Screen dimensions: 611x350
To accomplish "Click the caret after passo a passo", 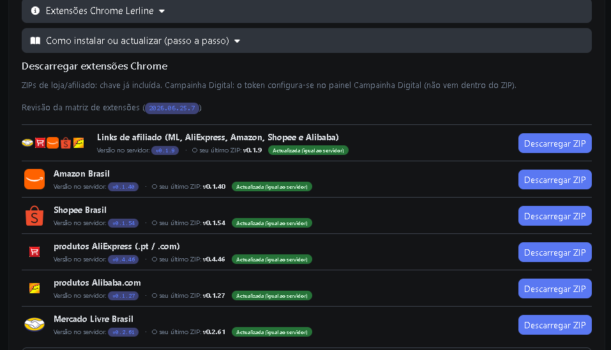I will click(x=238, y=41).
